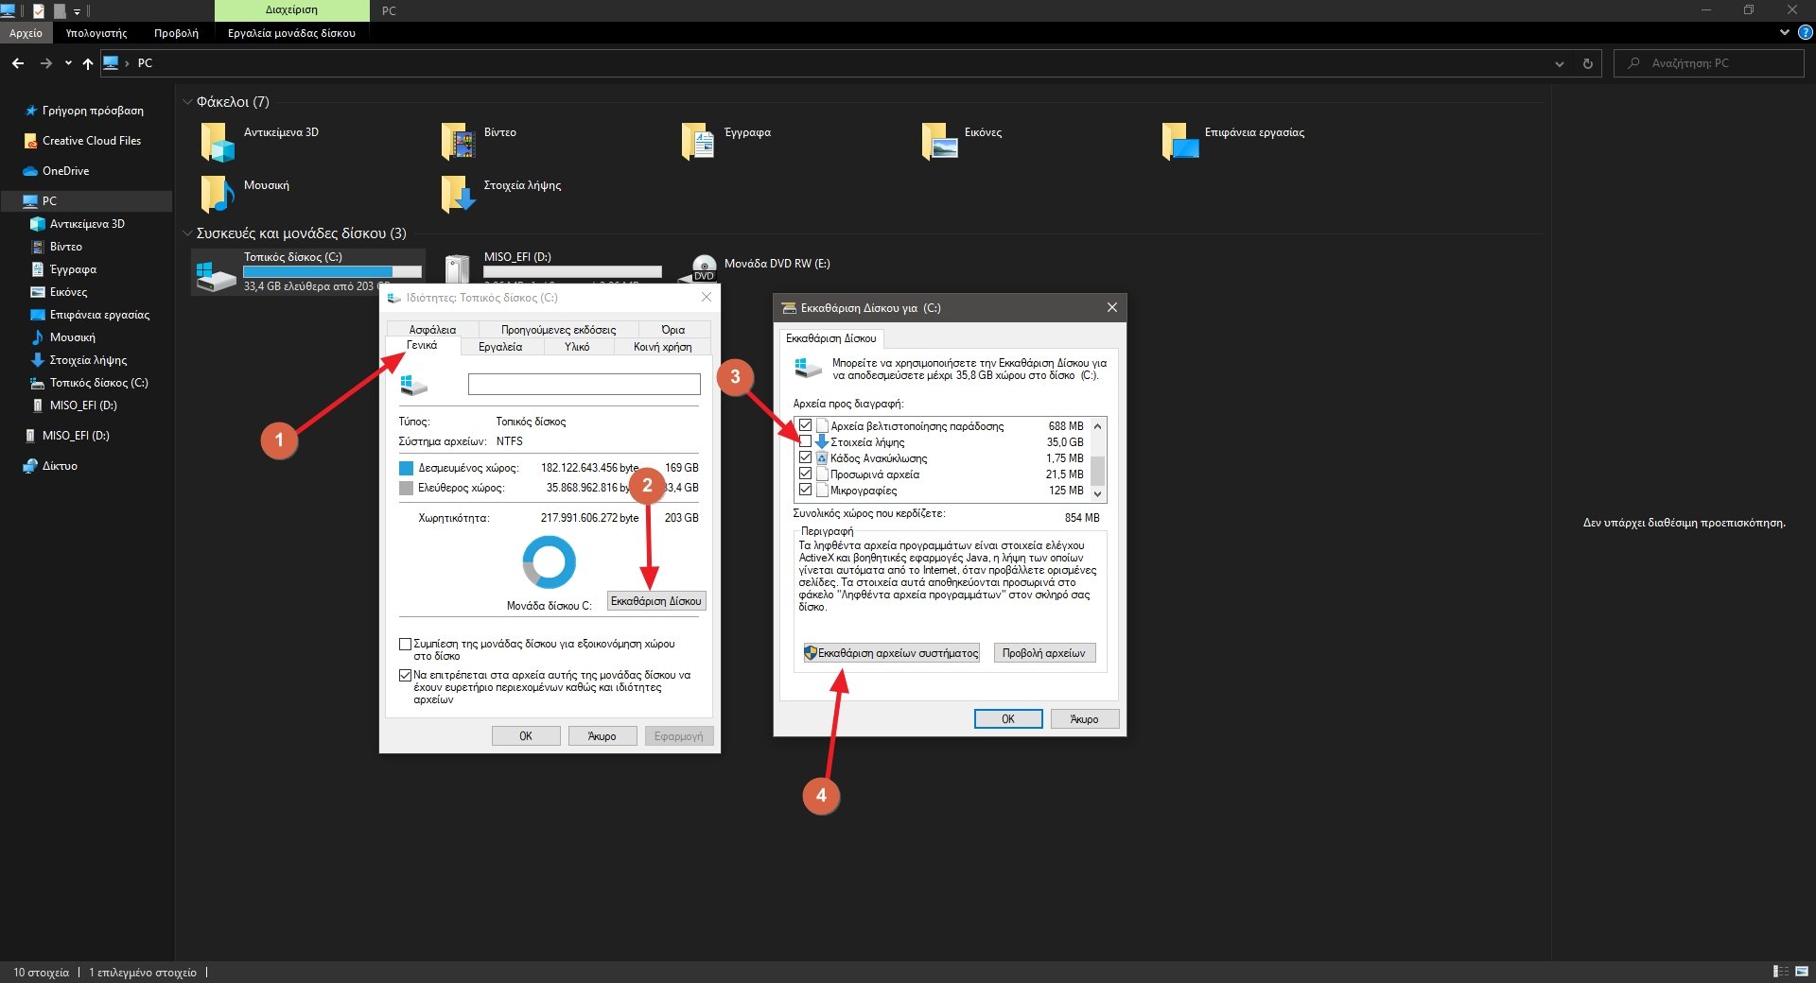Open the Μουσική folder icon
Screen dimensions: 1816x983
point(218,194)
